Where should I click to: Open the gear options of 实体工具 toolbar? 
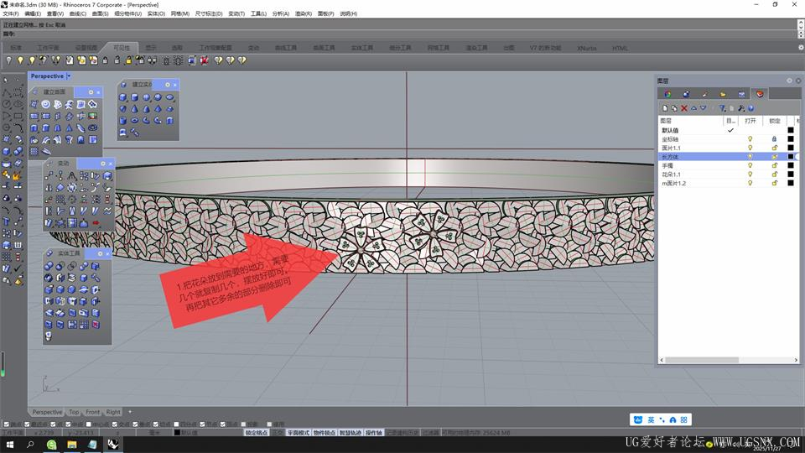[x=99, y=253]
